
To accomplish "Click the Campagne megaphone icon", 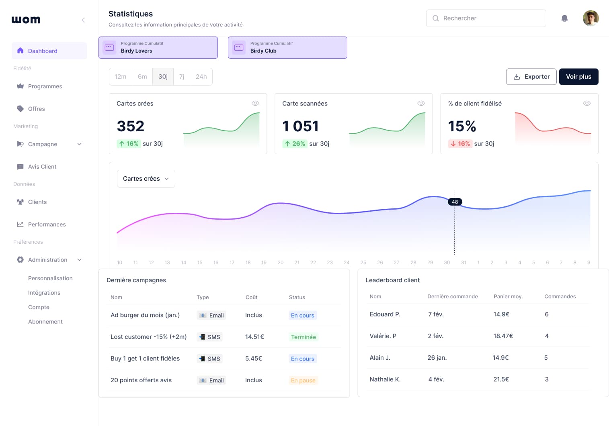I will 20,144.
